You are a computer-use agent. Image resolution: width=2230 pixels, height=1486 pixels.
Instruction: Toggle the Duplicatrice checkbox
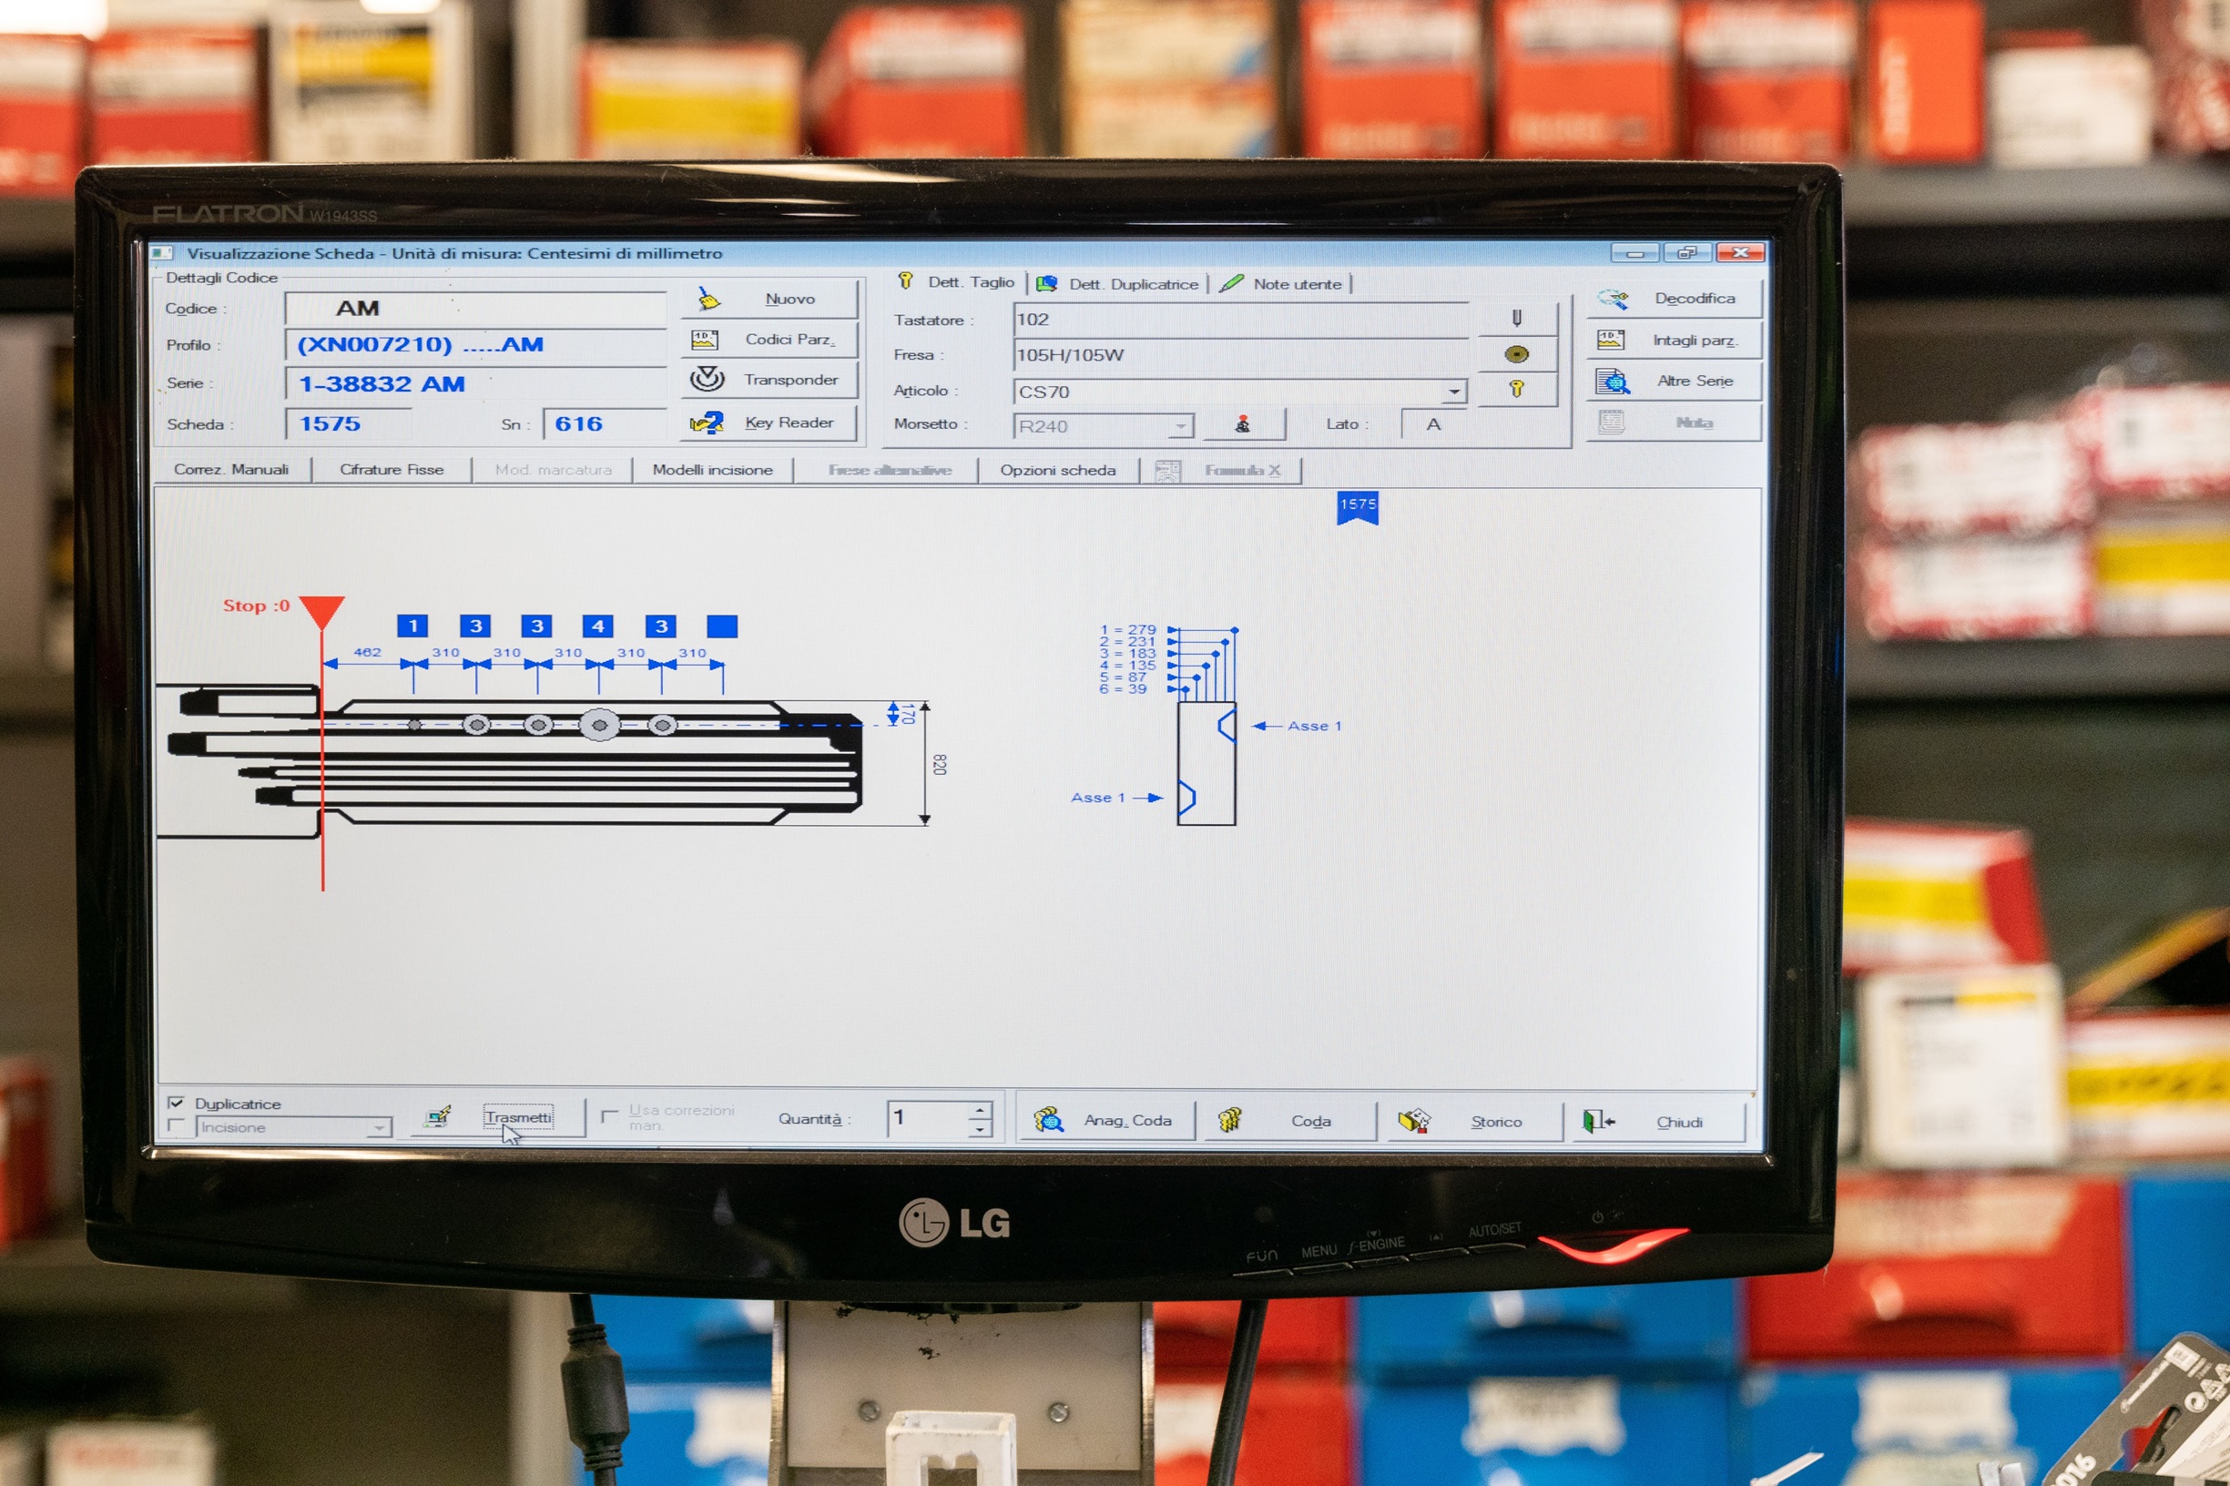176,1104
